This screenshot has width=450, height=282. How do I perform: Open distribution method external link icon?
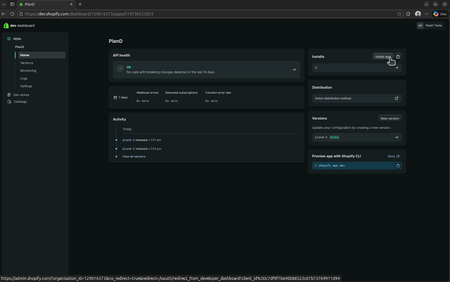[x=397, y=98]
